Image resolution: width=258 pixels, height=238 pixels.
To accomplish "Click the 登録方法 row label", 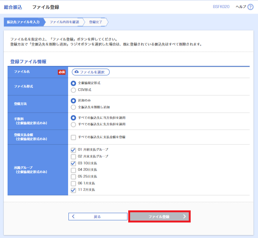I will pos(20,104).
